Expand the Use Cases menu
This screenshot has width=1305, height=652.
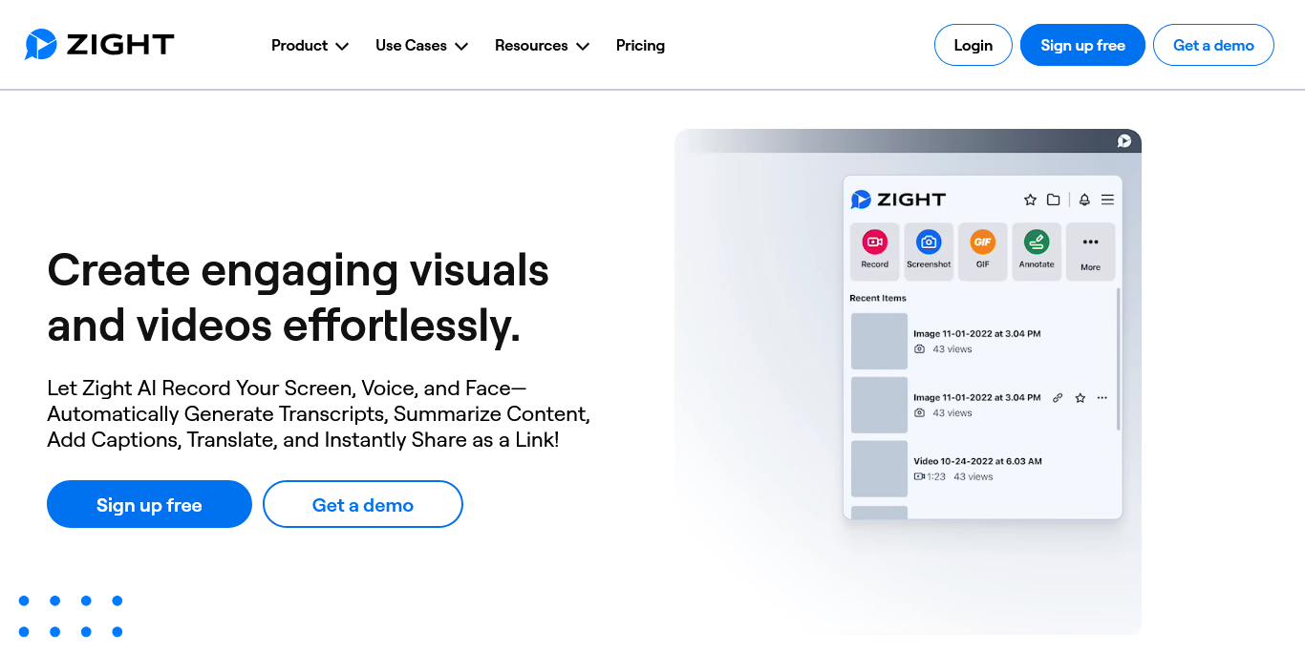pos(421,46)
